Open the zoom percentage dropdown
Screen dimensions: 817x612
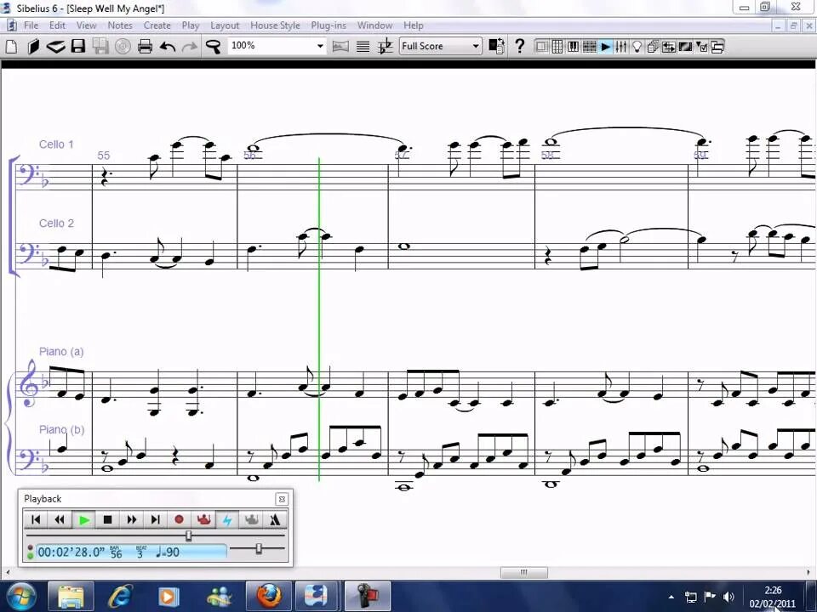tap(320, 46)
